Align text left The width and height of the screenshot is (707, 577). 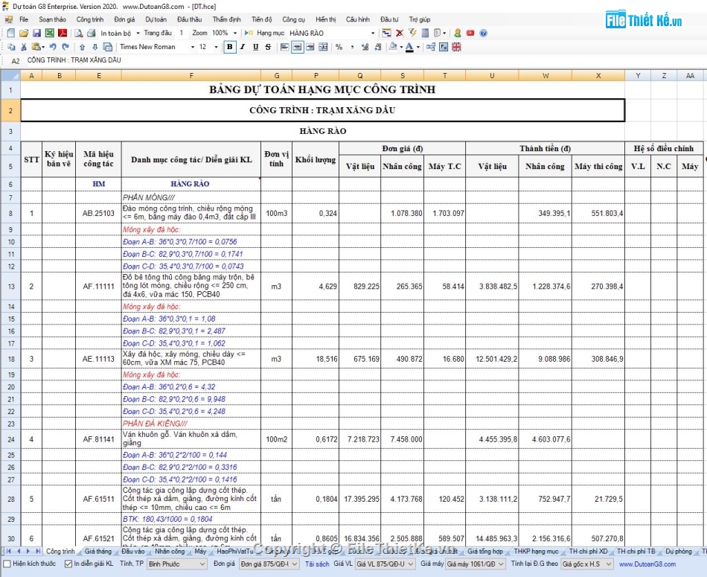click(x=284, y=47)
